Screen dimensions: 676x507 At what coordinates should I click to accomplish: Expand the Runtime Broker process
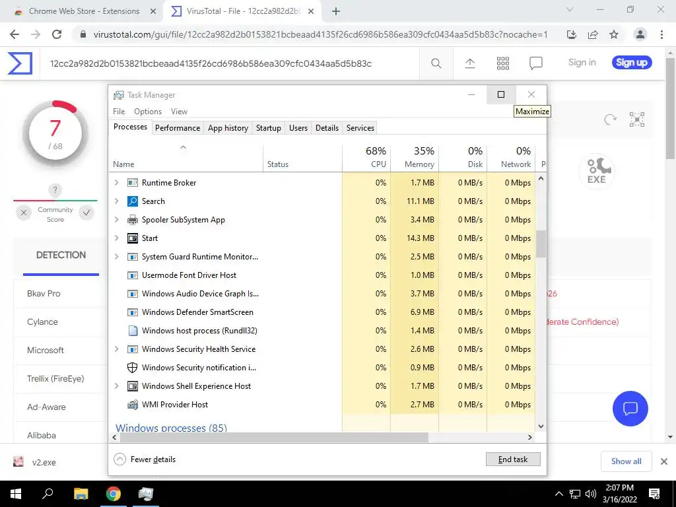116,183
